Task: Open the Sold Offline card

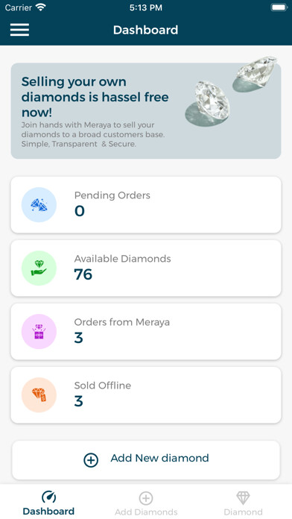Action: (x=146, y=395)
